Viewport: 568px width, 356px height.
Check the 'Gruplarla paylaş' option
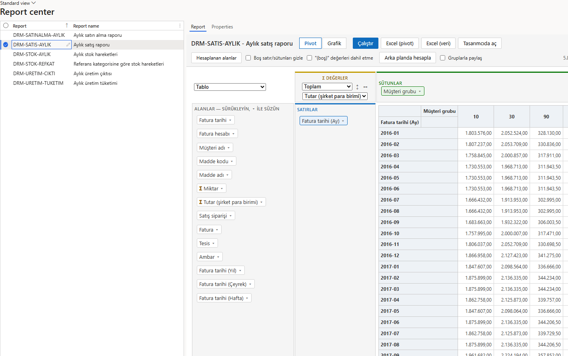pos(442,58)
